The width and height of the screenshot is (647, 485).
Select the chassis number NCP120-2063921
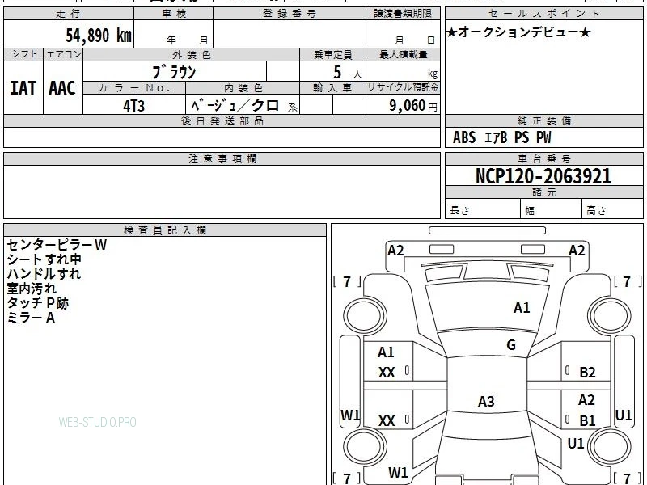tap(543, 176)
